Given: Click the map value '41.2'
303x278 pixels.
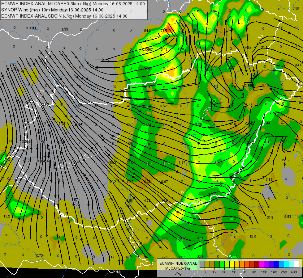Looking at the screenshot, I should [x=130, y=106].
